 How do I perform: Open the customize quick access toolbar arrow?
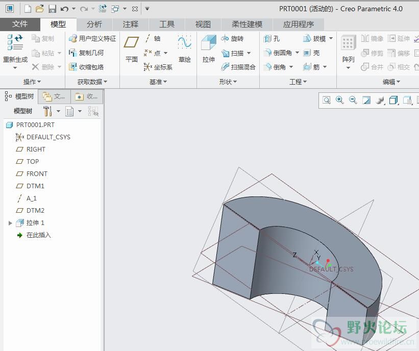pyautogui.click(x=147, y=9)
